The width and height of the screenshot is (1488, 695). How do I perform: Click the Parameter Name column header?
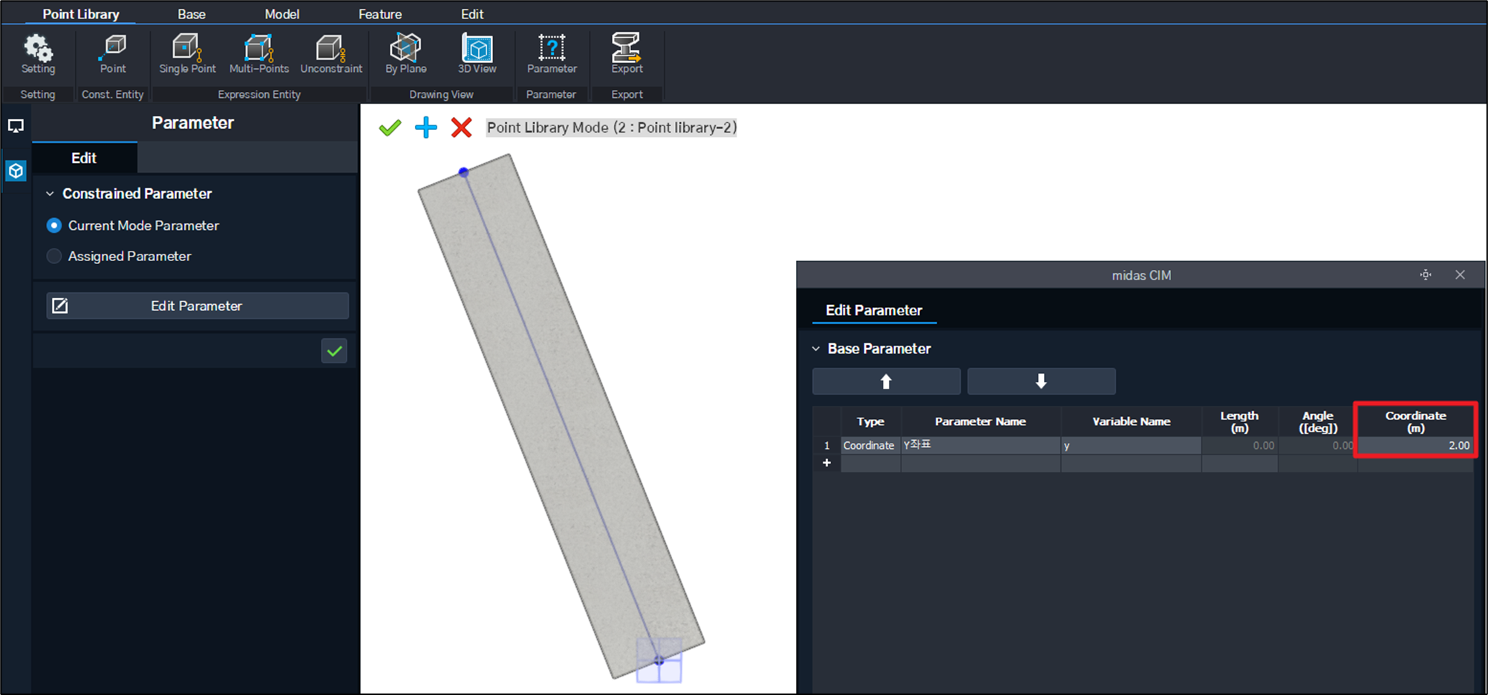pyautogui.click(x=980, y=421)
